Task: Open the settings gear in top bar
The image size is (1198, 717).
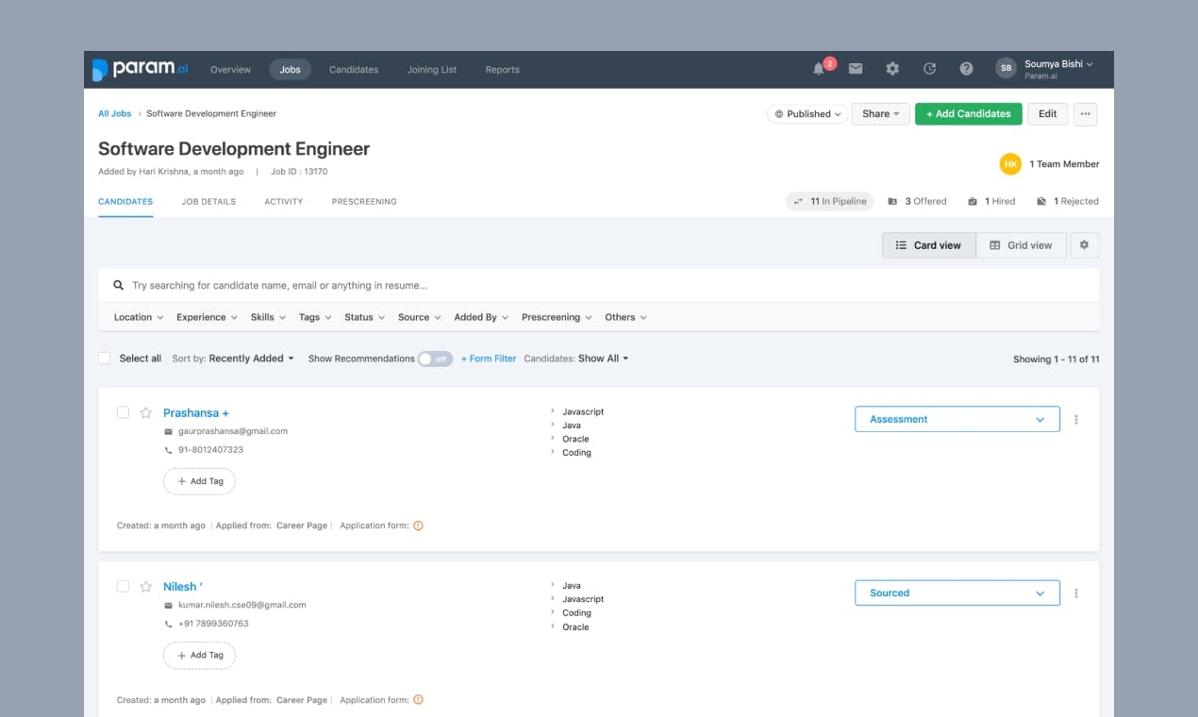Action: [x=892, y=69]
